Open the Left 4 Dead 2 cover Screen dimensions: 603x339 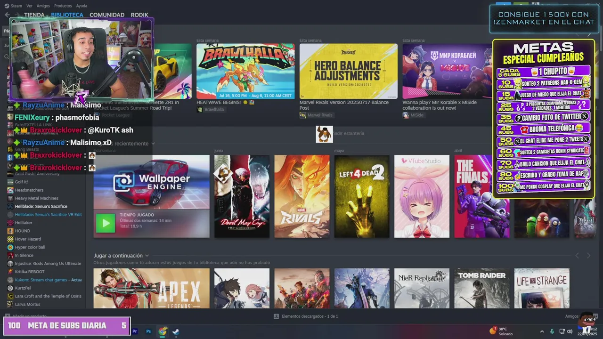point(362,196)
